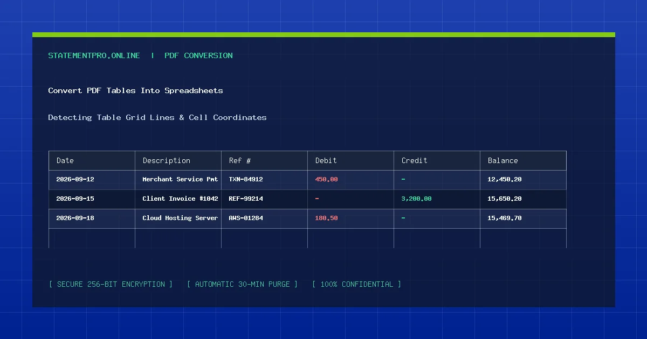Click the AUTOMATIC 30-MIN PURGE badge
This screenshot has height=339, width=647.
(242, 284)
